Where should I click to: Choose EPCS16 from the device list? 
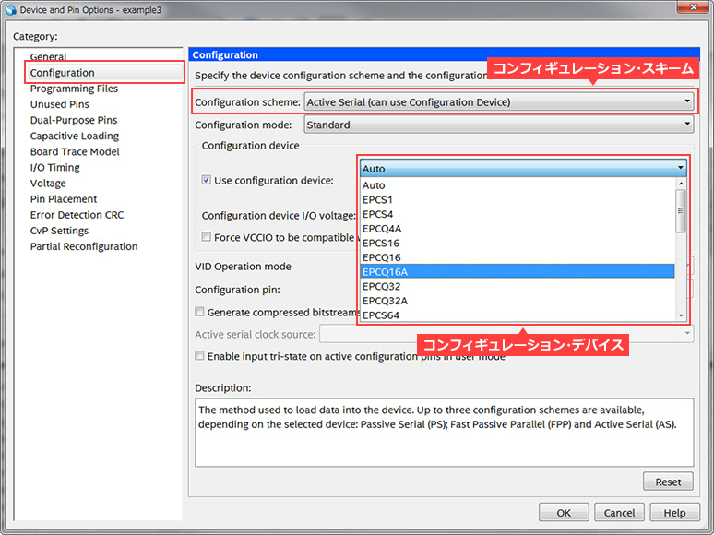(518, 244)
